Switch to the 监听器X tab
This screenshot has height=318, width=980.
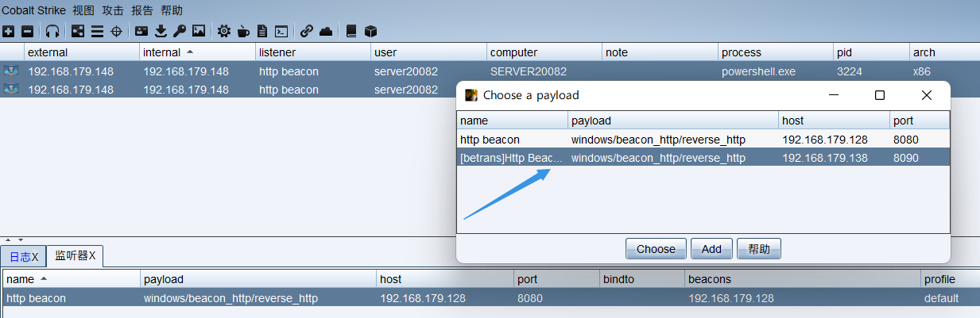[x=75, y=255]
